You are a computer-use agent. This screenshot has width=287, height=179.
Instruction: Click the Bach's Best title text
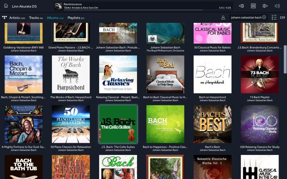[212, 147]
